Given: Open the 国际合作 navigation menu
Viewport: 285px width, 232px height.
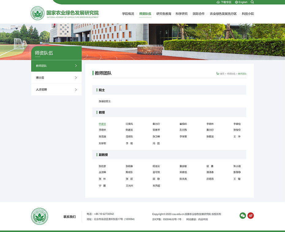Looking at the screenshot, I should point(198,13).
